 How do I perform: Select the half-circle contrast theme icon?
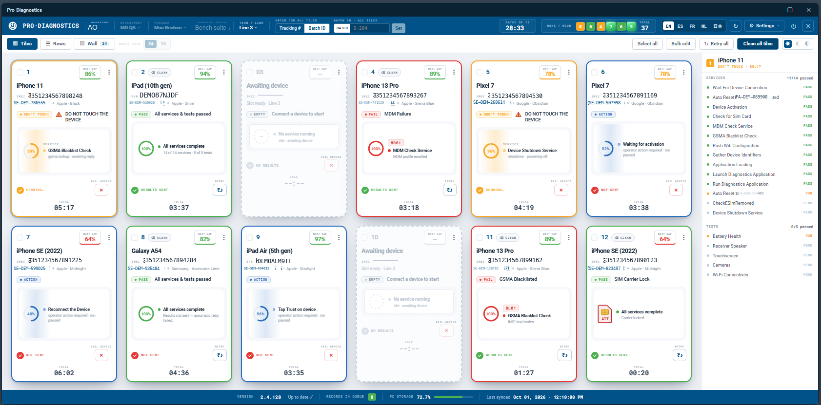click(x=807, y=44)
